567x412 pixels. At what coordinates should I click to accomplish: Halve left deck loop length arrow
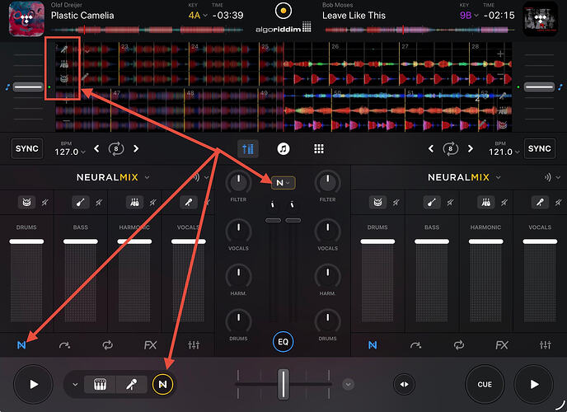pos(96,148)
